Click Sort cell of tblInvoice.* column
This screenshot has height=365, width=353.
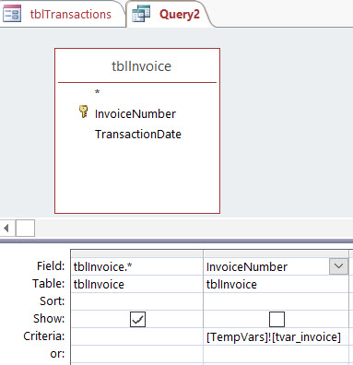(137, 301)
